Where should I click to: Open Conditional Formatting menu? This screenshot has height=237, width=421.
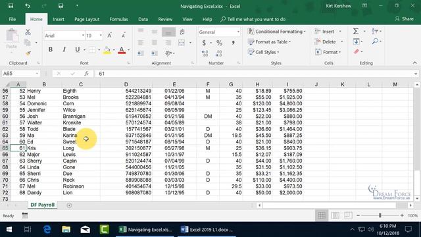pyautogui.click(x=277, y=32)
